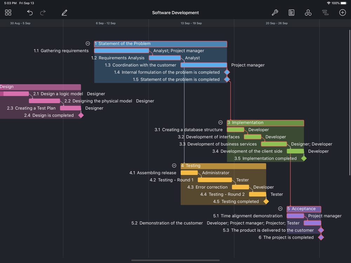Add new item with plus icon
Viewport: 351px width, 263px height.
click(343, 13)
